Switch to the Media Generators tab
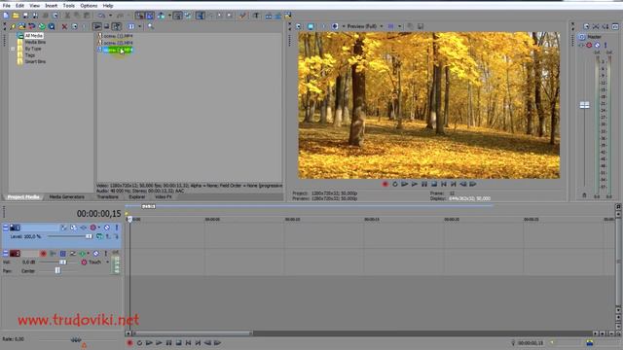 [x=67, y=196]
